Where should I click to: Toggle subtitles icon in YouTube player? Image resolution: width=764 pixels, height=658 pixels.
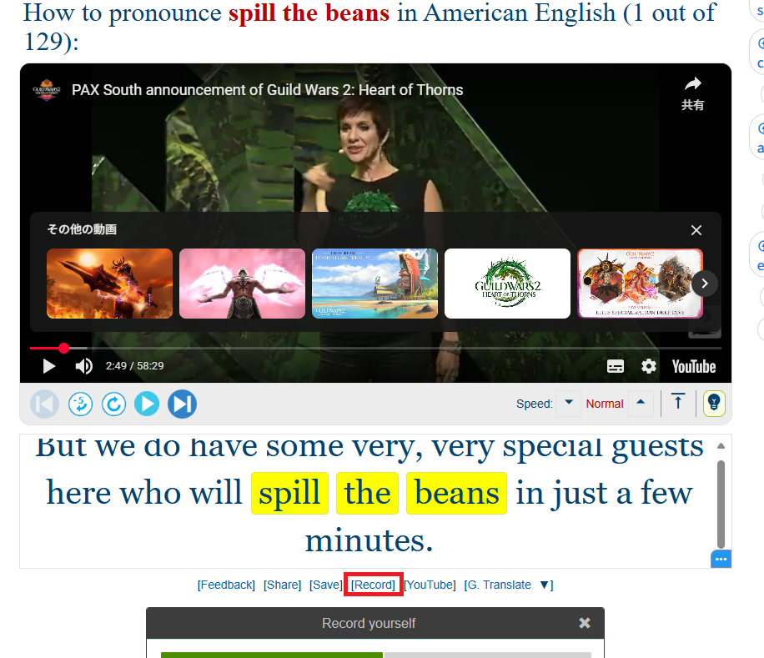(x=615, y=366)
